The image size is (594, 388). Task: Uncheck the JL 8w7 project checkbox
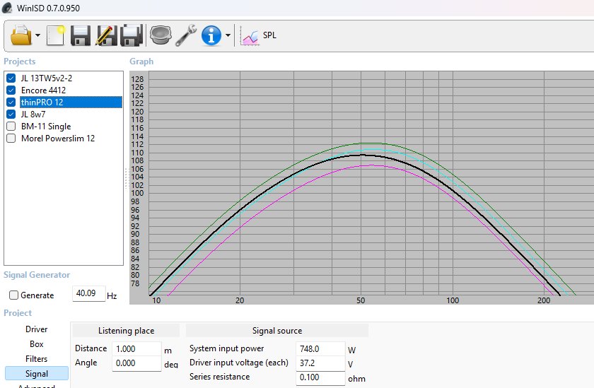click(11, 114)
